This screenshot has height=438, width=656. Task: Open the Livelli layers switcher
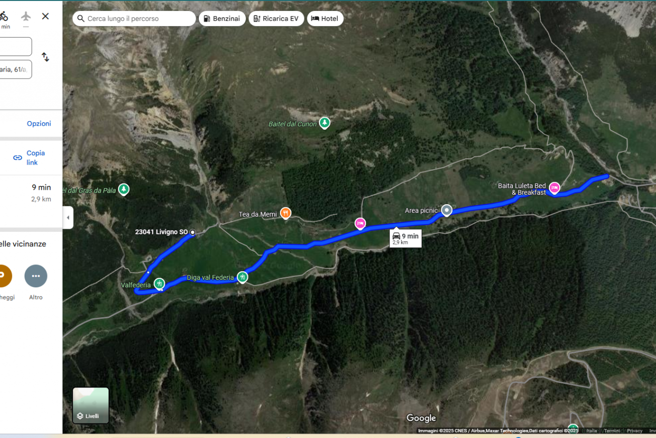pos(91,405)
